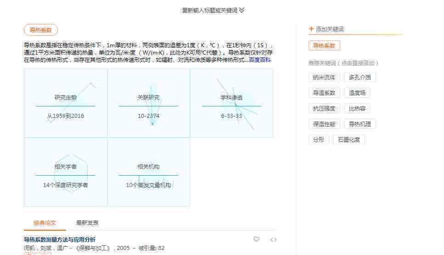Screen dimensions: 444x255
Task: Click the plus icon to add keyword
Action: [311, 29]
